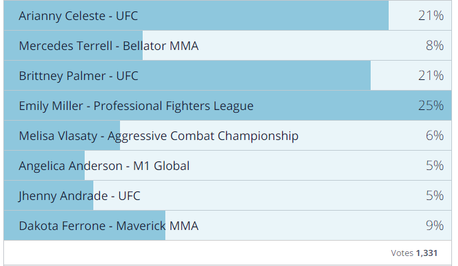Click the 21% value in Arianny Celeste's row
Image resolution: width=458 pixels, height=266 pixels.
click(431, 15)
